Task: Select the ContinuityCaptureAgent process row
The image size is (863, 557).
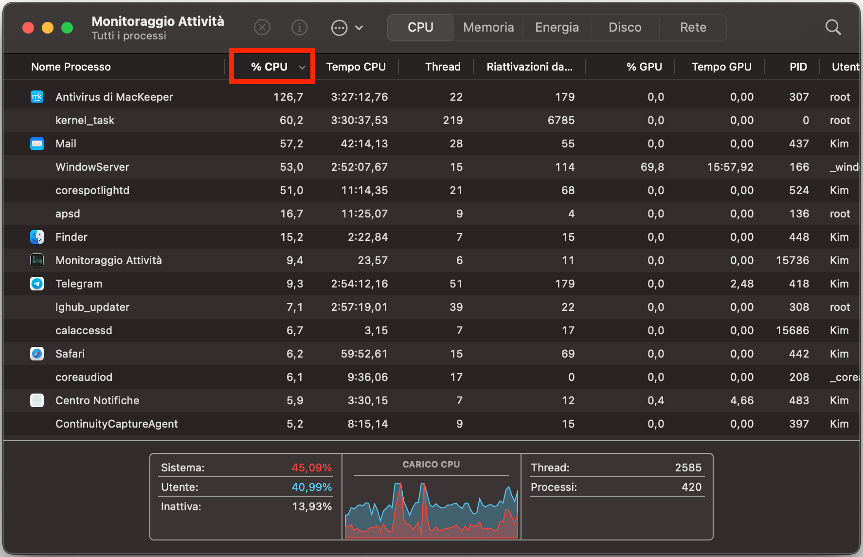Action: 431,424
